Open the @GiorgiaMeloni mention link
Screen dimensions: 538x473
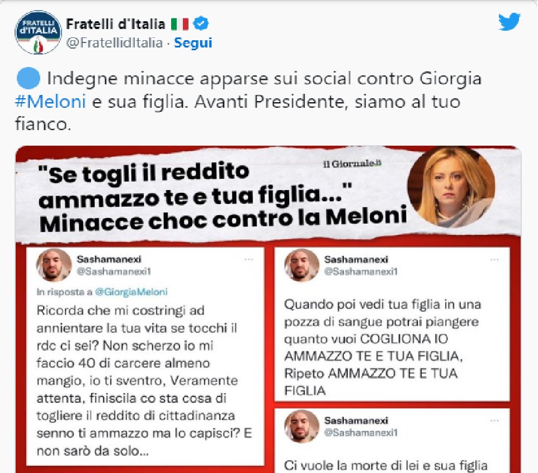pos(131,292)
